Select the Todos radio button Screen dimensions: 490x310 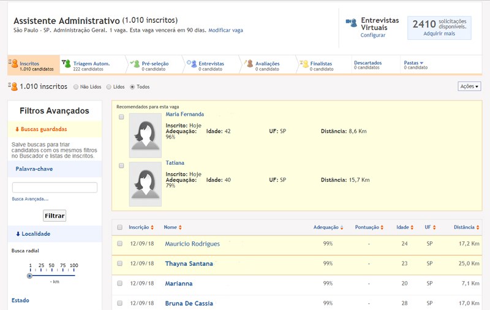click(132, 87)
